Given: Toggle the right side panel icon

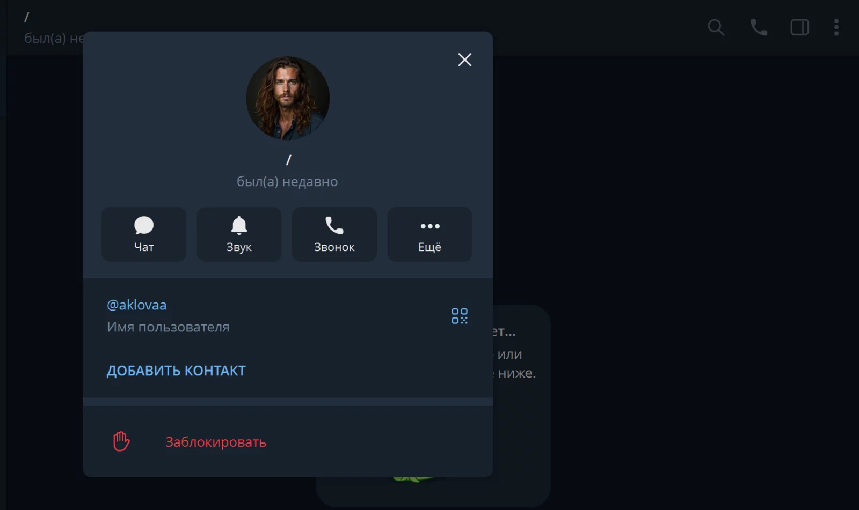Looking at the screenshot, I should coord(799,27).
